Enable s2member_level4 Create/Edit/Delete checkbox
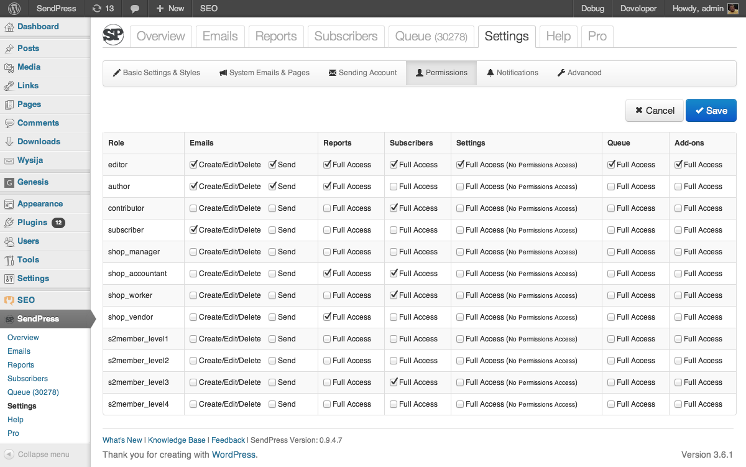 tap(193, 404)
